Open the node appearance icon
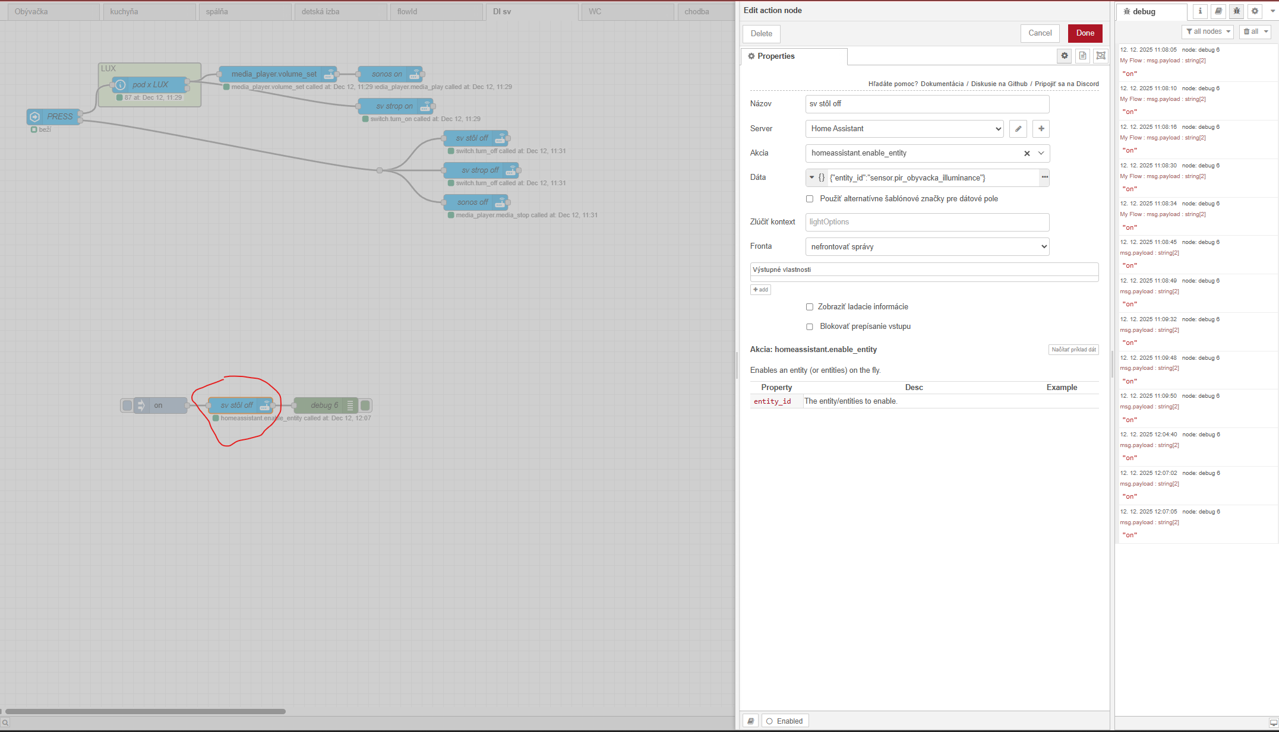1279x732 pixels. (x=1101, y=56)
